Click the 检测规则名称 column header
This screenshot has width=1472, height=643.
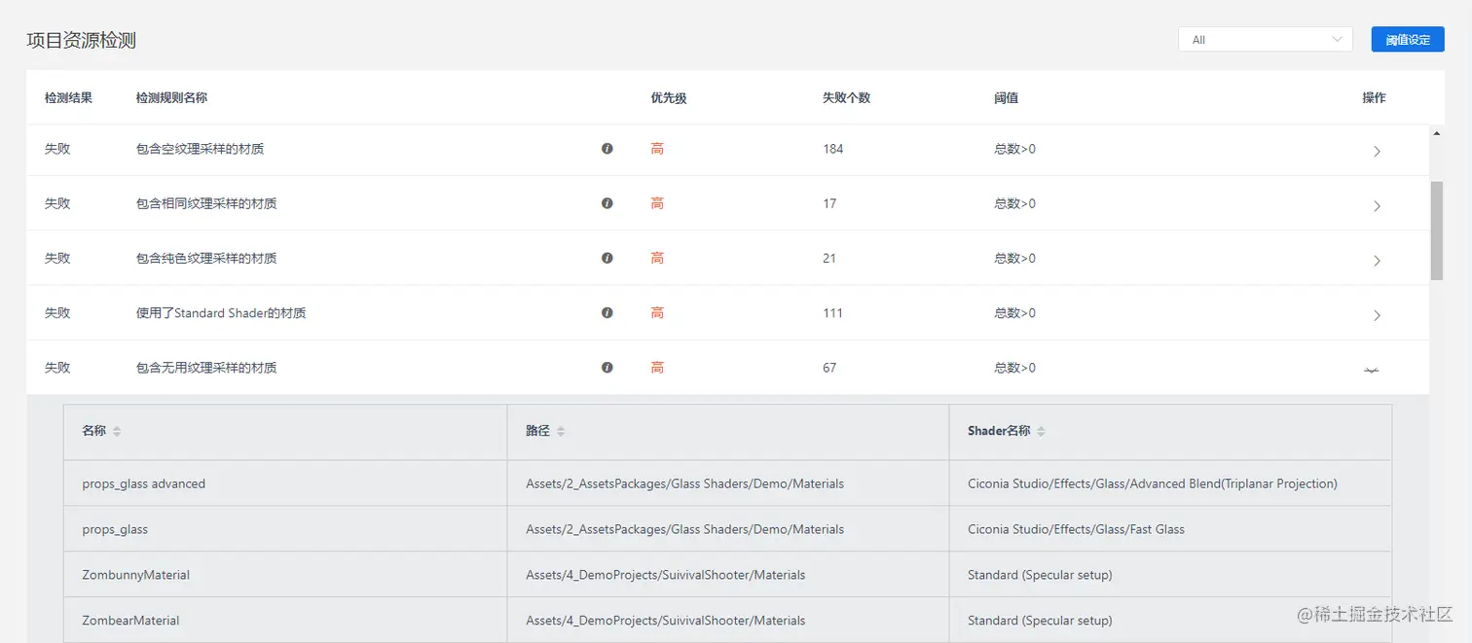coord(171,98)
